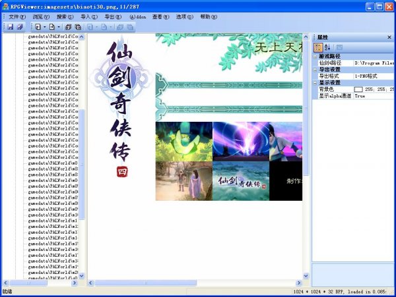Select first gamedata\PALWorld\Co tree entry
This screenshot has width=396, height=297.
pos(53,36)
